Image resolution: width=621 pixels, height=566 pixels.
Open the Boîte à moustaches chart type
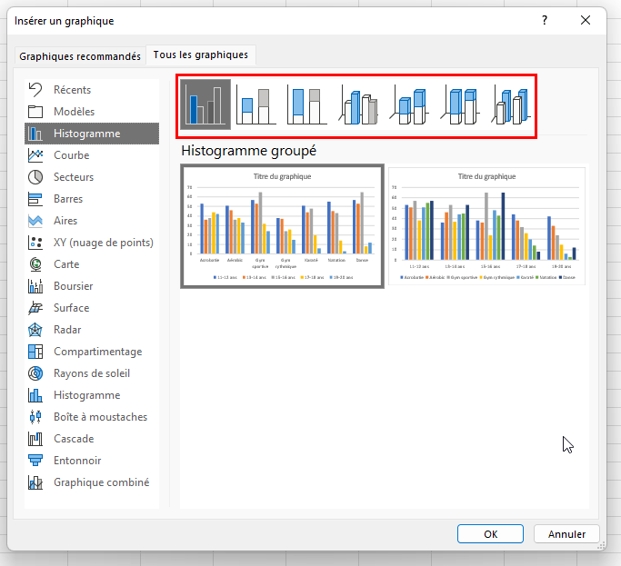click(x=99, y=417)
